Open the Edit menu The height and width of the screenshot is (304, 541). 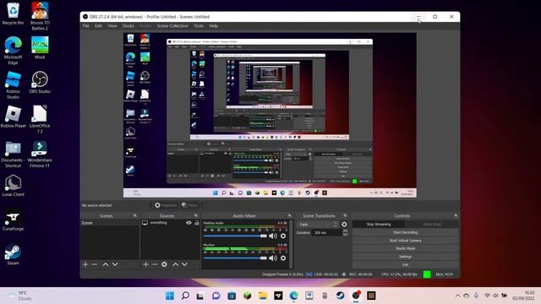click(98, 26)
